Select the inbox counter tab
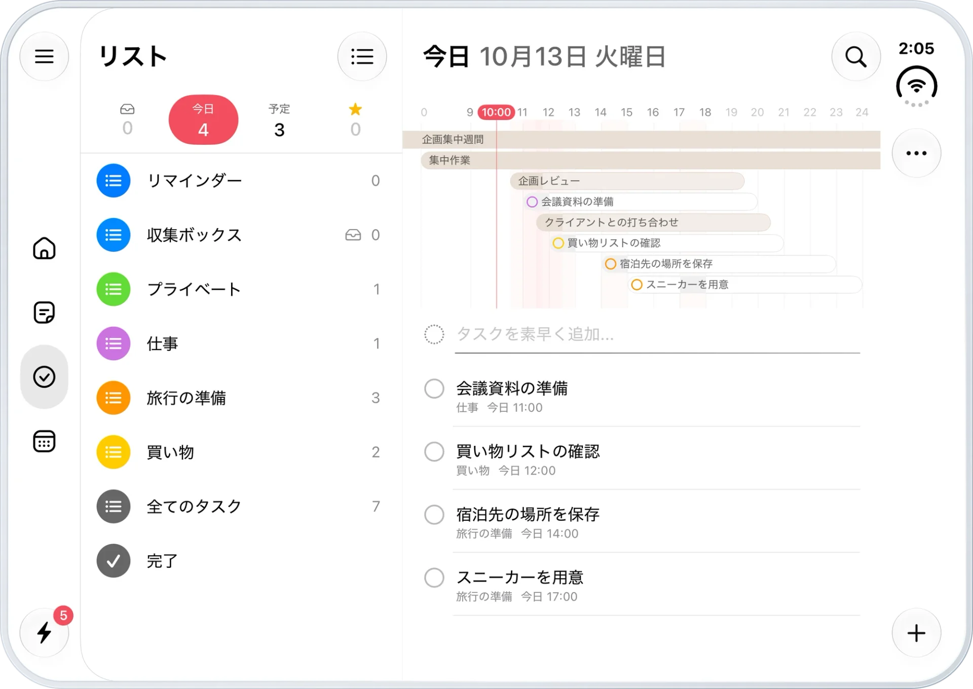Viewport: 973px width, 689px height. (x=127, y=120)
